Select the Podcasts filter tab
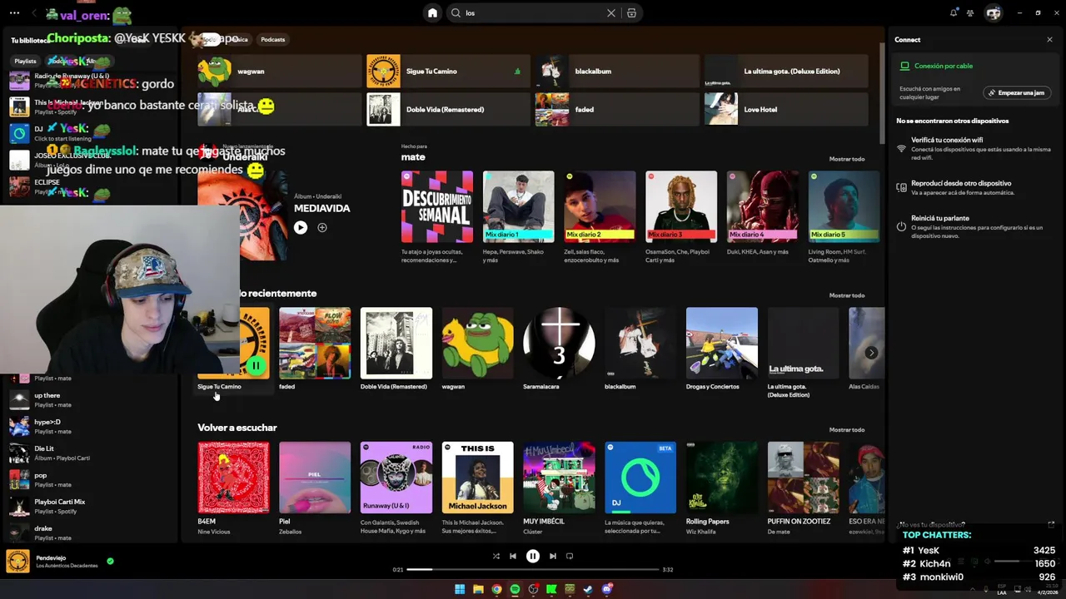Image resolution: width=1066 pixels, height=599 pixels. coord(272,39)
